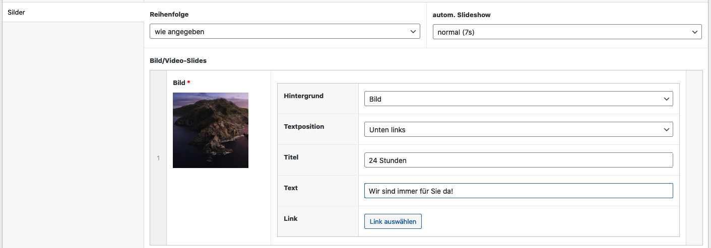The height and width of the screenshot is (248, 711).
Task: Click the Reihenfolge label
Action: tap(169, 15)
